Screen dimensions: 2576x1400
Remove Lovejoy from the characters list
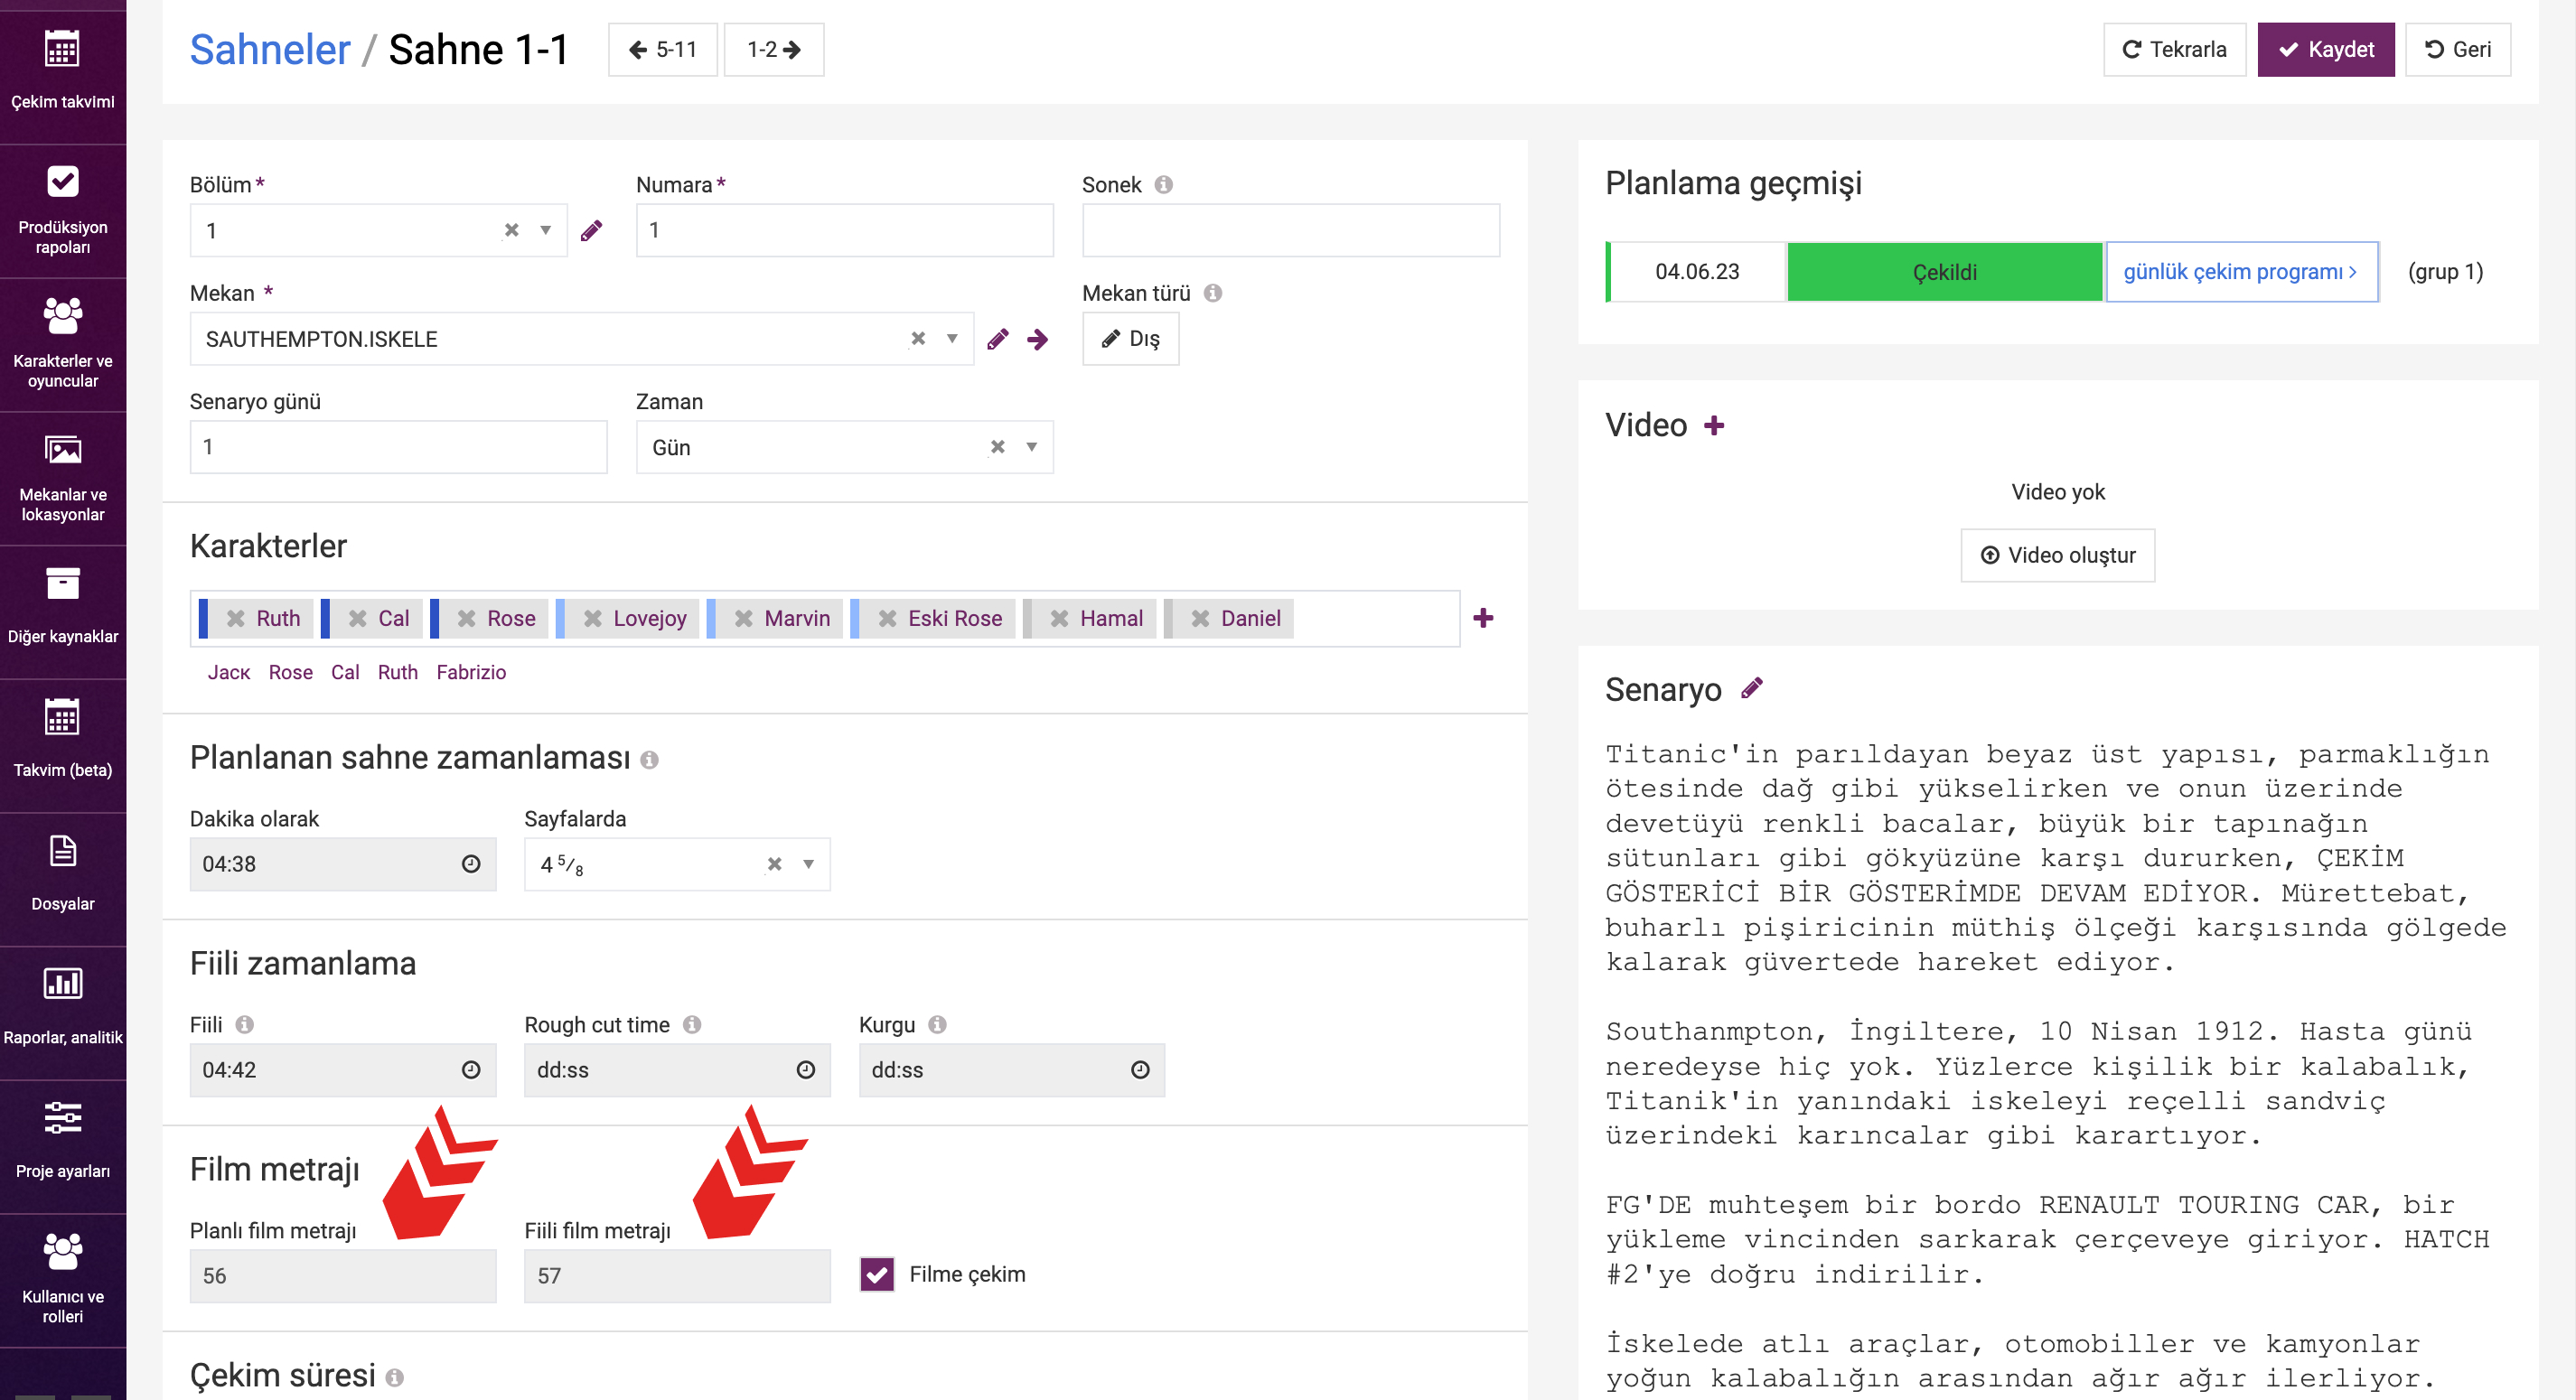click(x=593, y=618)
